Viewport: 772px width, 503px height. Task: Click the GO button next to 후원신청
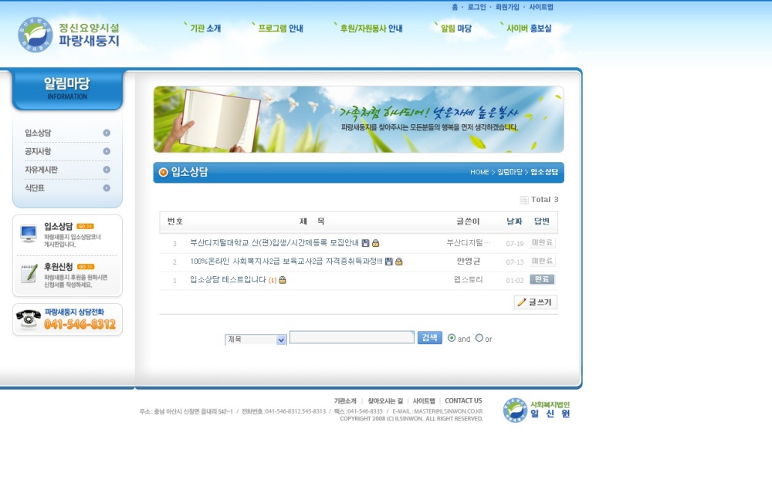[x=86, y=267]
